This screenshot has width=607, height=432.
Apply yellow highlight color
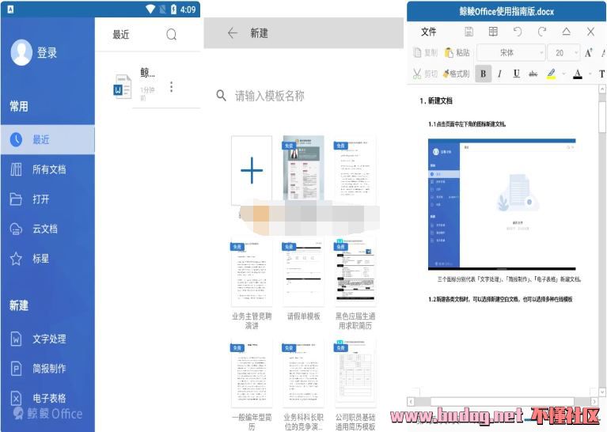coord(552,74)
